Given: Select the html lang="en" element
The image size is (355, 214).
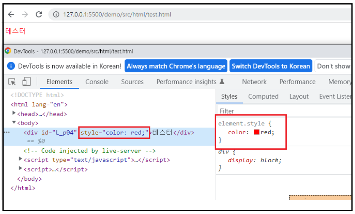Looking at the screenshot, I should 39,105.
